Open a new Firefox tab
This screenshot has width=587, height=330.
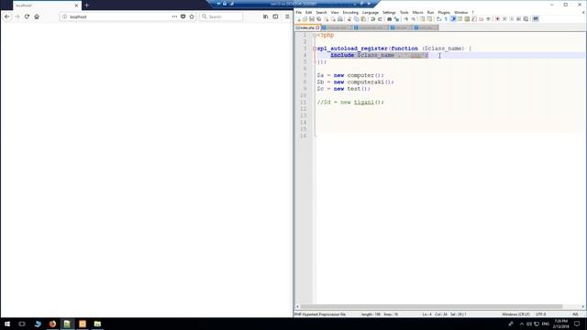[87, 5]
